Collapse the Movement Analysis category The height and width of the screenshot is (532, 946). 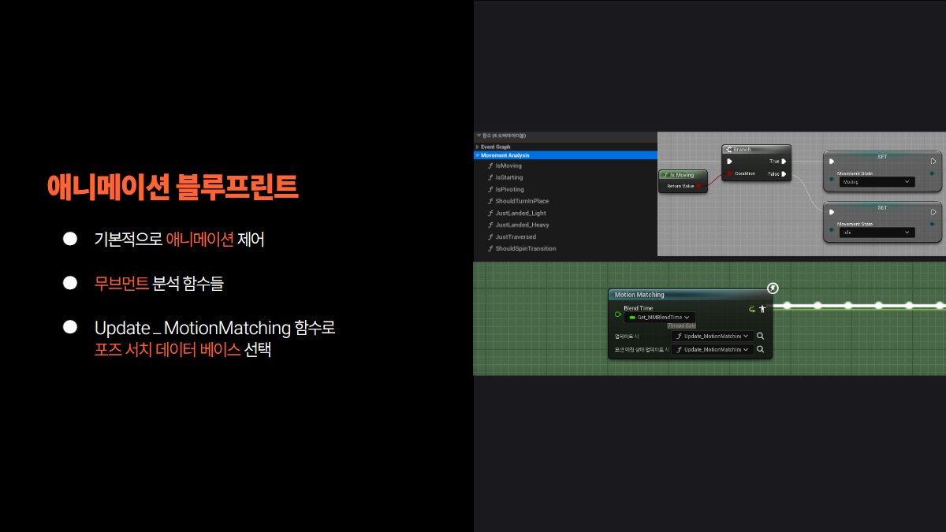point(477,155)
